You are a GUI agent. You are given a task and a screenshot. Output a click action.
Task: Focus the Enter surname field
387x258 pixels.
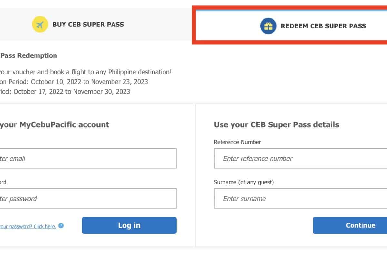[300, 198]
